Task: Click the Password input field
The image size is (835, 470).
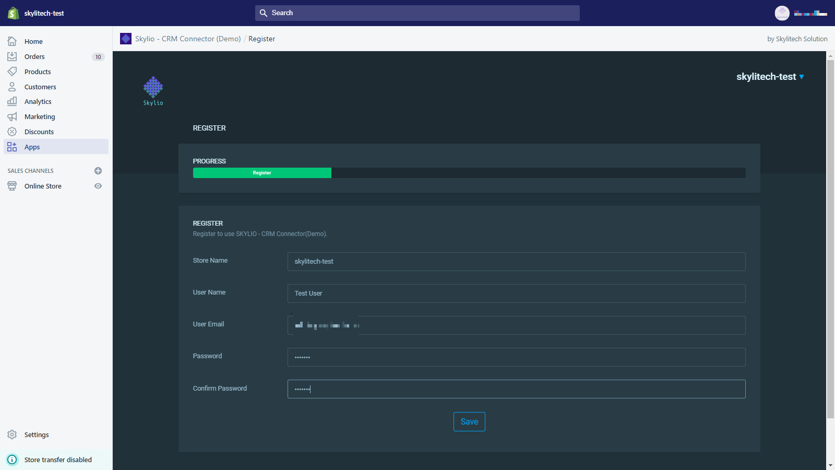Action: coord(516,357)
